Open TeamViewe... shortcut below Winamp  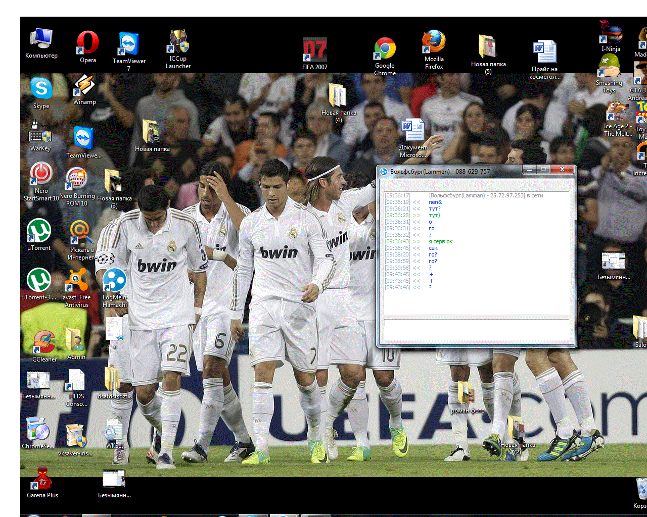click(x=84, y=142)
